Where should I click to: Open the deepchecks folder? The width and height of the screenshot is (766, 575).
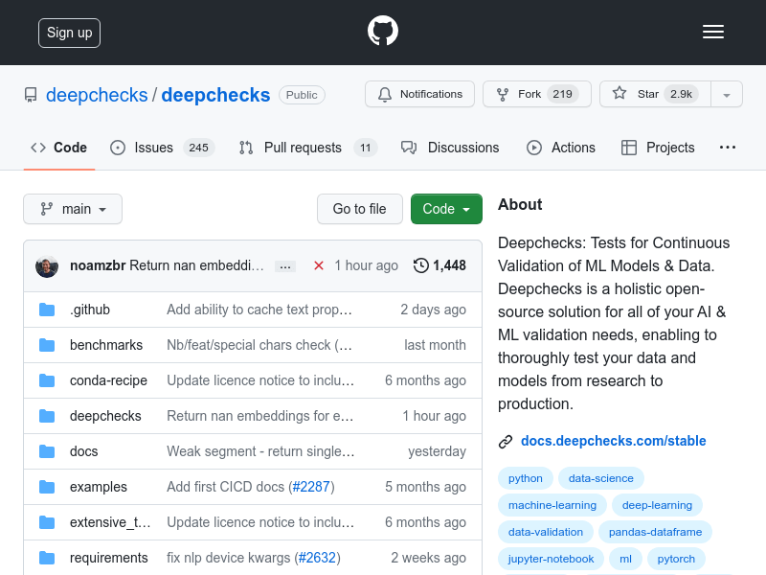coord(105,416)
